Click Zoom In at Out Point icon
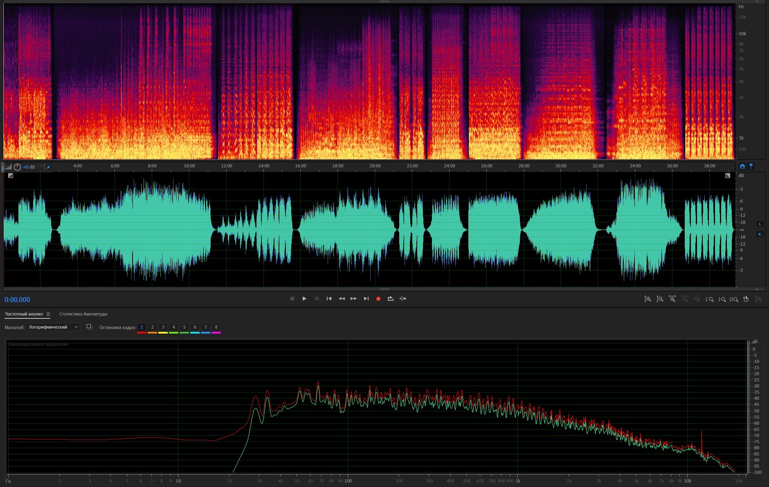 722,299
